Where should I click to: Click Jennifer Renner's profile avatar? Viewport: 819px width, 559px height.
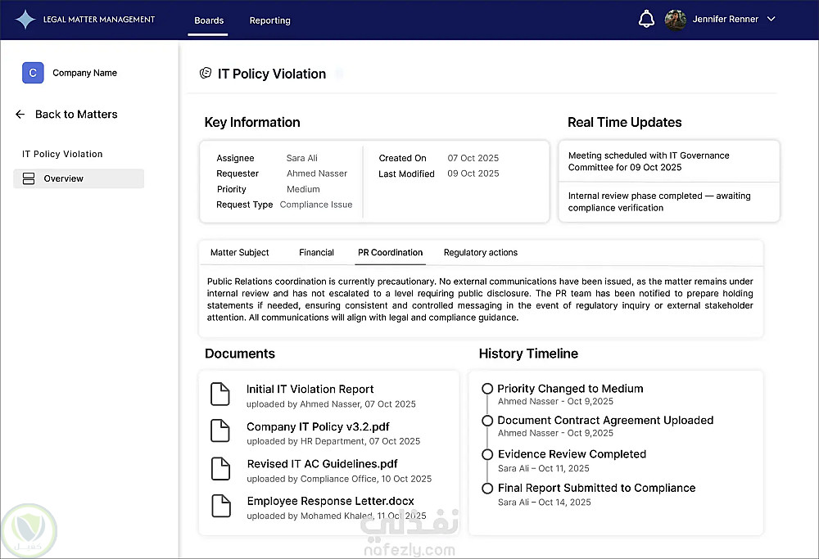(676, 20)
